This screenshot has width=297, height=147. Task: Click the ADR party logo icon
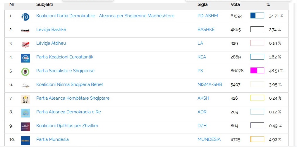pyautogui.click(x=25, y=113)
